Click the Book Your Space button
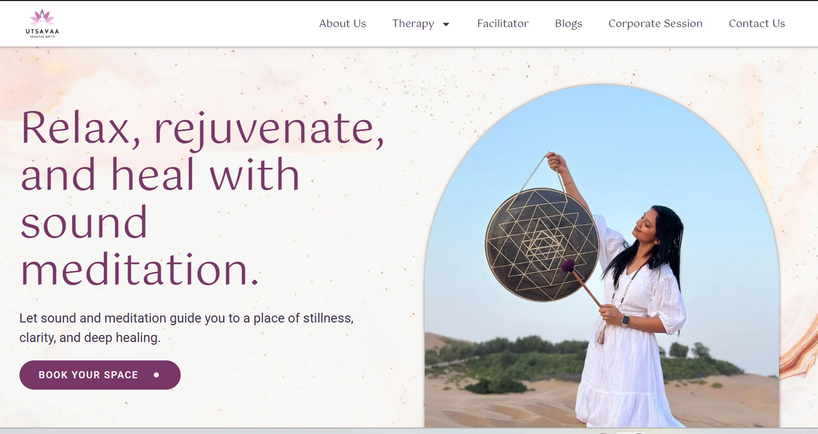Viewport: 818px width, 434px height. (x=100, y=375)
